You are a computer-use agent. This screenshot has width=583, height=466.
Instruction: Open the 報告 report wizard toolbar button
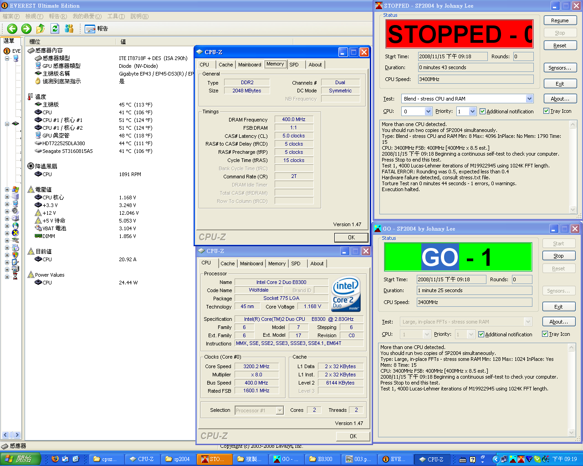[x=97, y=29]
